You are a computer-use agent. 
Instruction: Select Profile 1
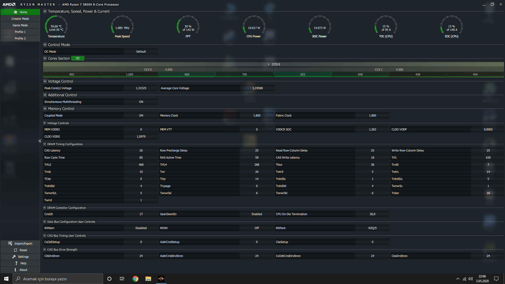pos(20,32)
